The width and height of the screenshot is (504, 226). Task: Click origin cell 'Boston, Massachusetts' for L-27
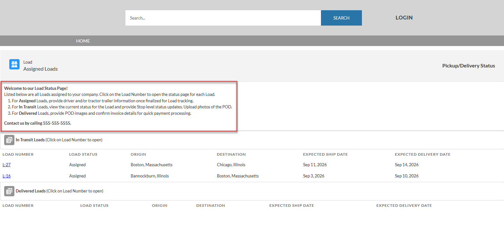click(151, 165)
